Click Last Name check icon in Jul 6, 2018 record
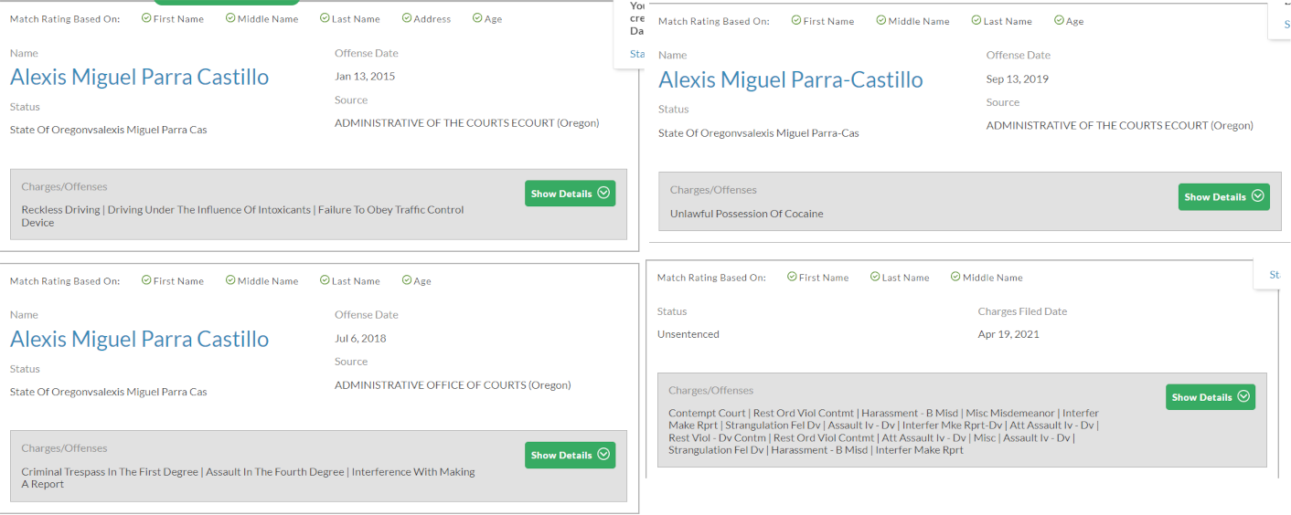Image resolution: width=1291 pixels, height=515 pixels. click(x=325, y=281)
